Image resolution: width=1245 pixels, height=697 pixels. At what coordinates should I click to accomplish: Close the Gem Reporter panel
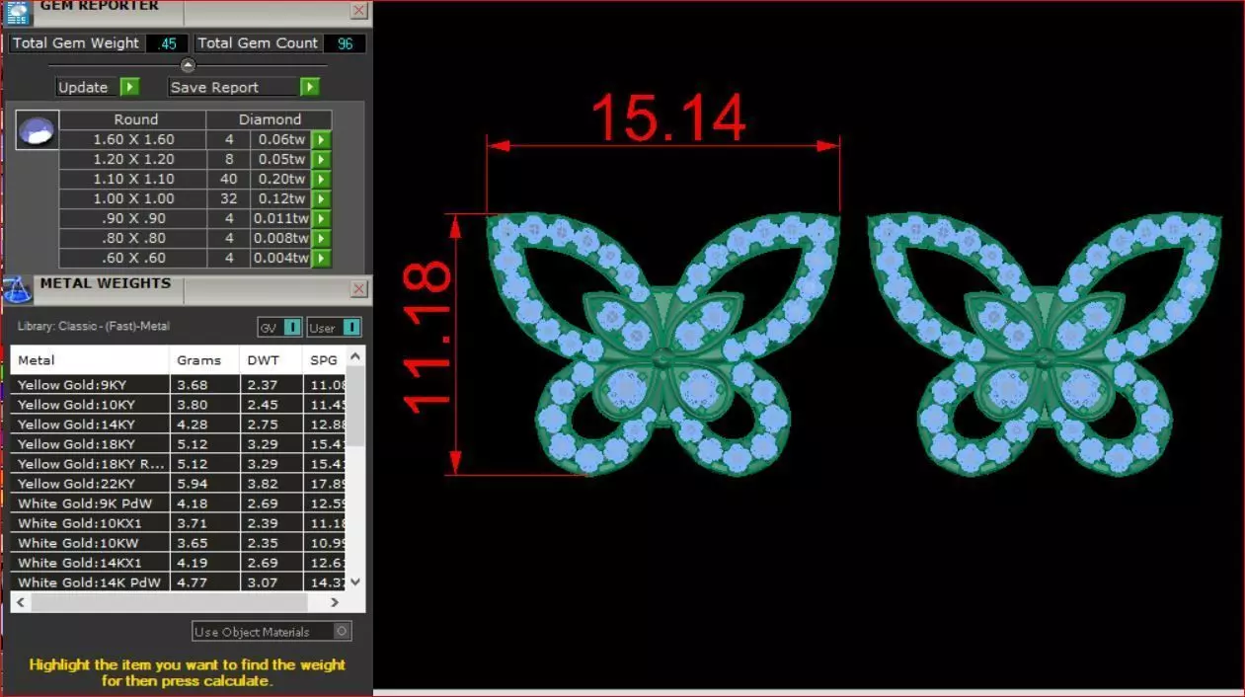[359, 11]
